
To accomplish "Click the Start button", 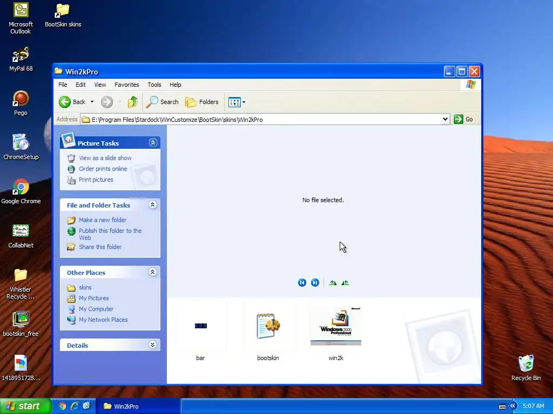I will (x=25, y=406).
